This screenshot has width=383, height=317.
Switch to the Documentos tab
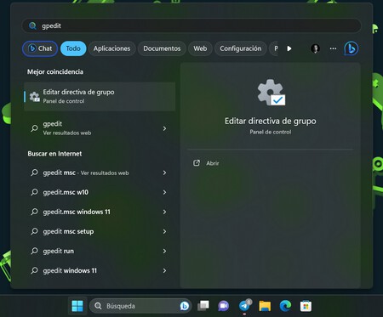pos(162,48)
